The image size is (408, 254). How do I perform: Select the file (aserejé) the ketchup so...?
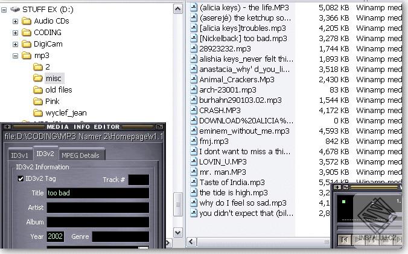pos(245,18)
